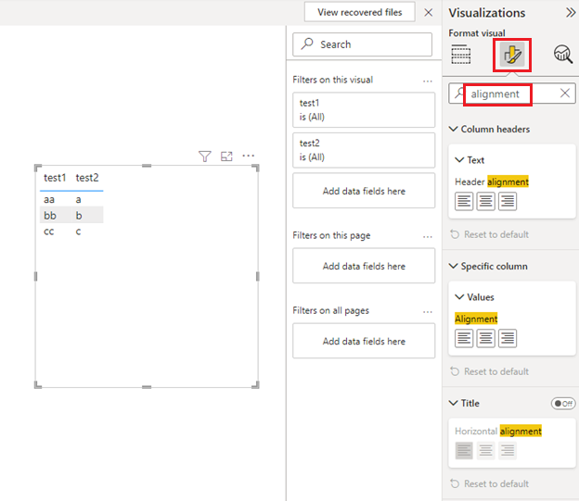Open More options ellipsis on table visual
579x501 pixels.
click(248, 156)
